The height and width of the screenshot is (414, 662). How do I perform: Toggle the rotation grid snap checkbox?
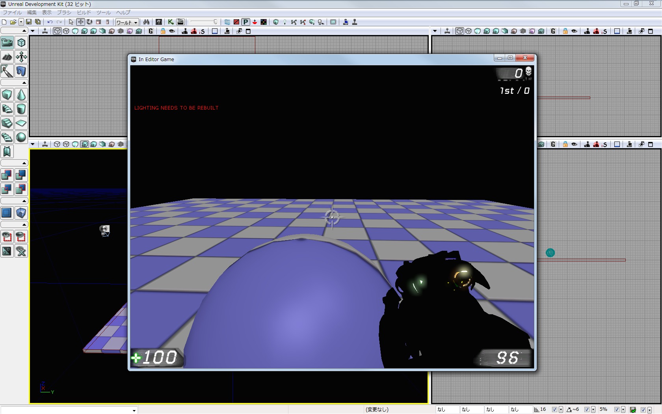587,410
